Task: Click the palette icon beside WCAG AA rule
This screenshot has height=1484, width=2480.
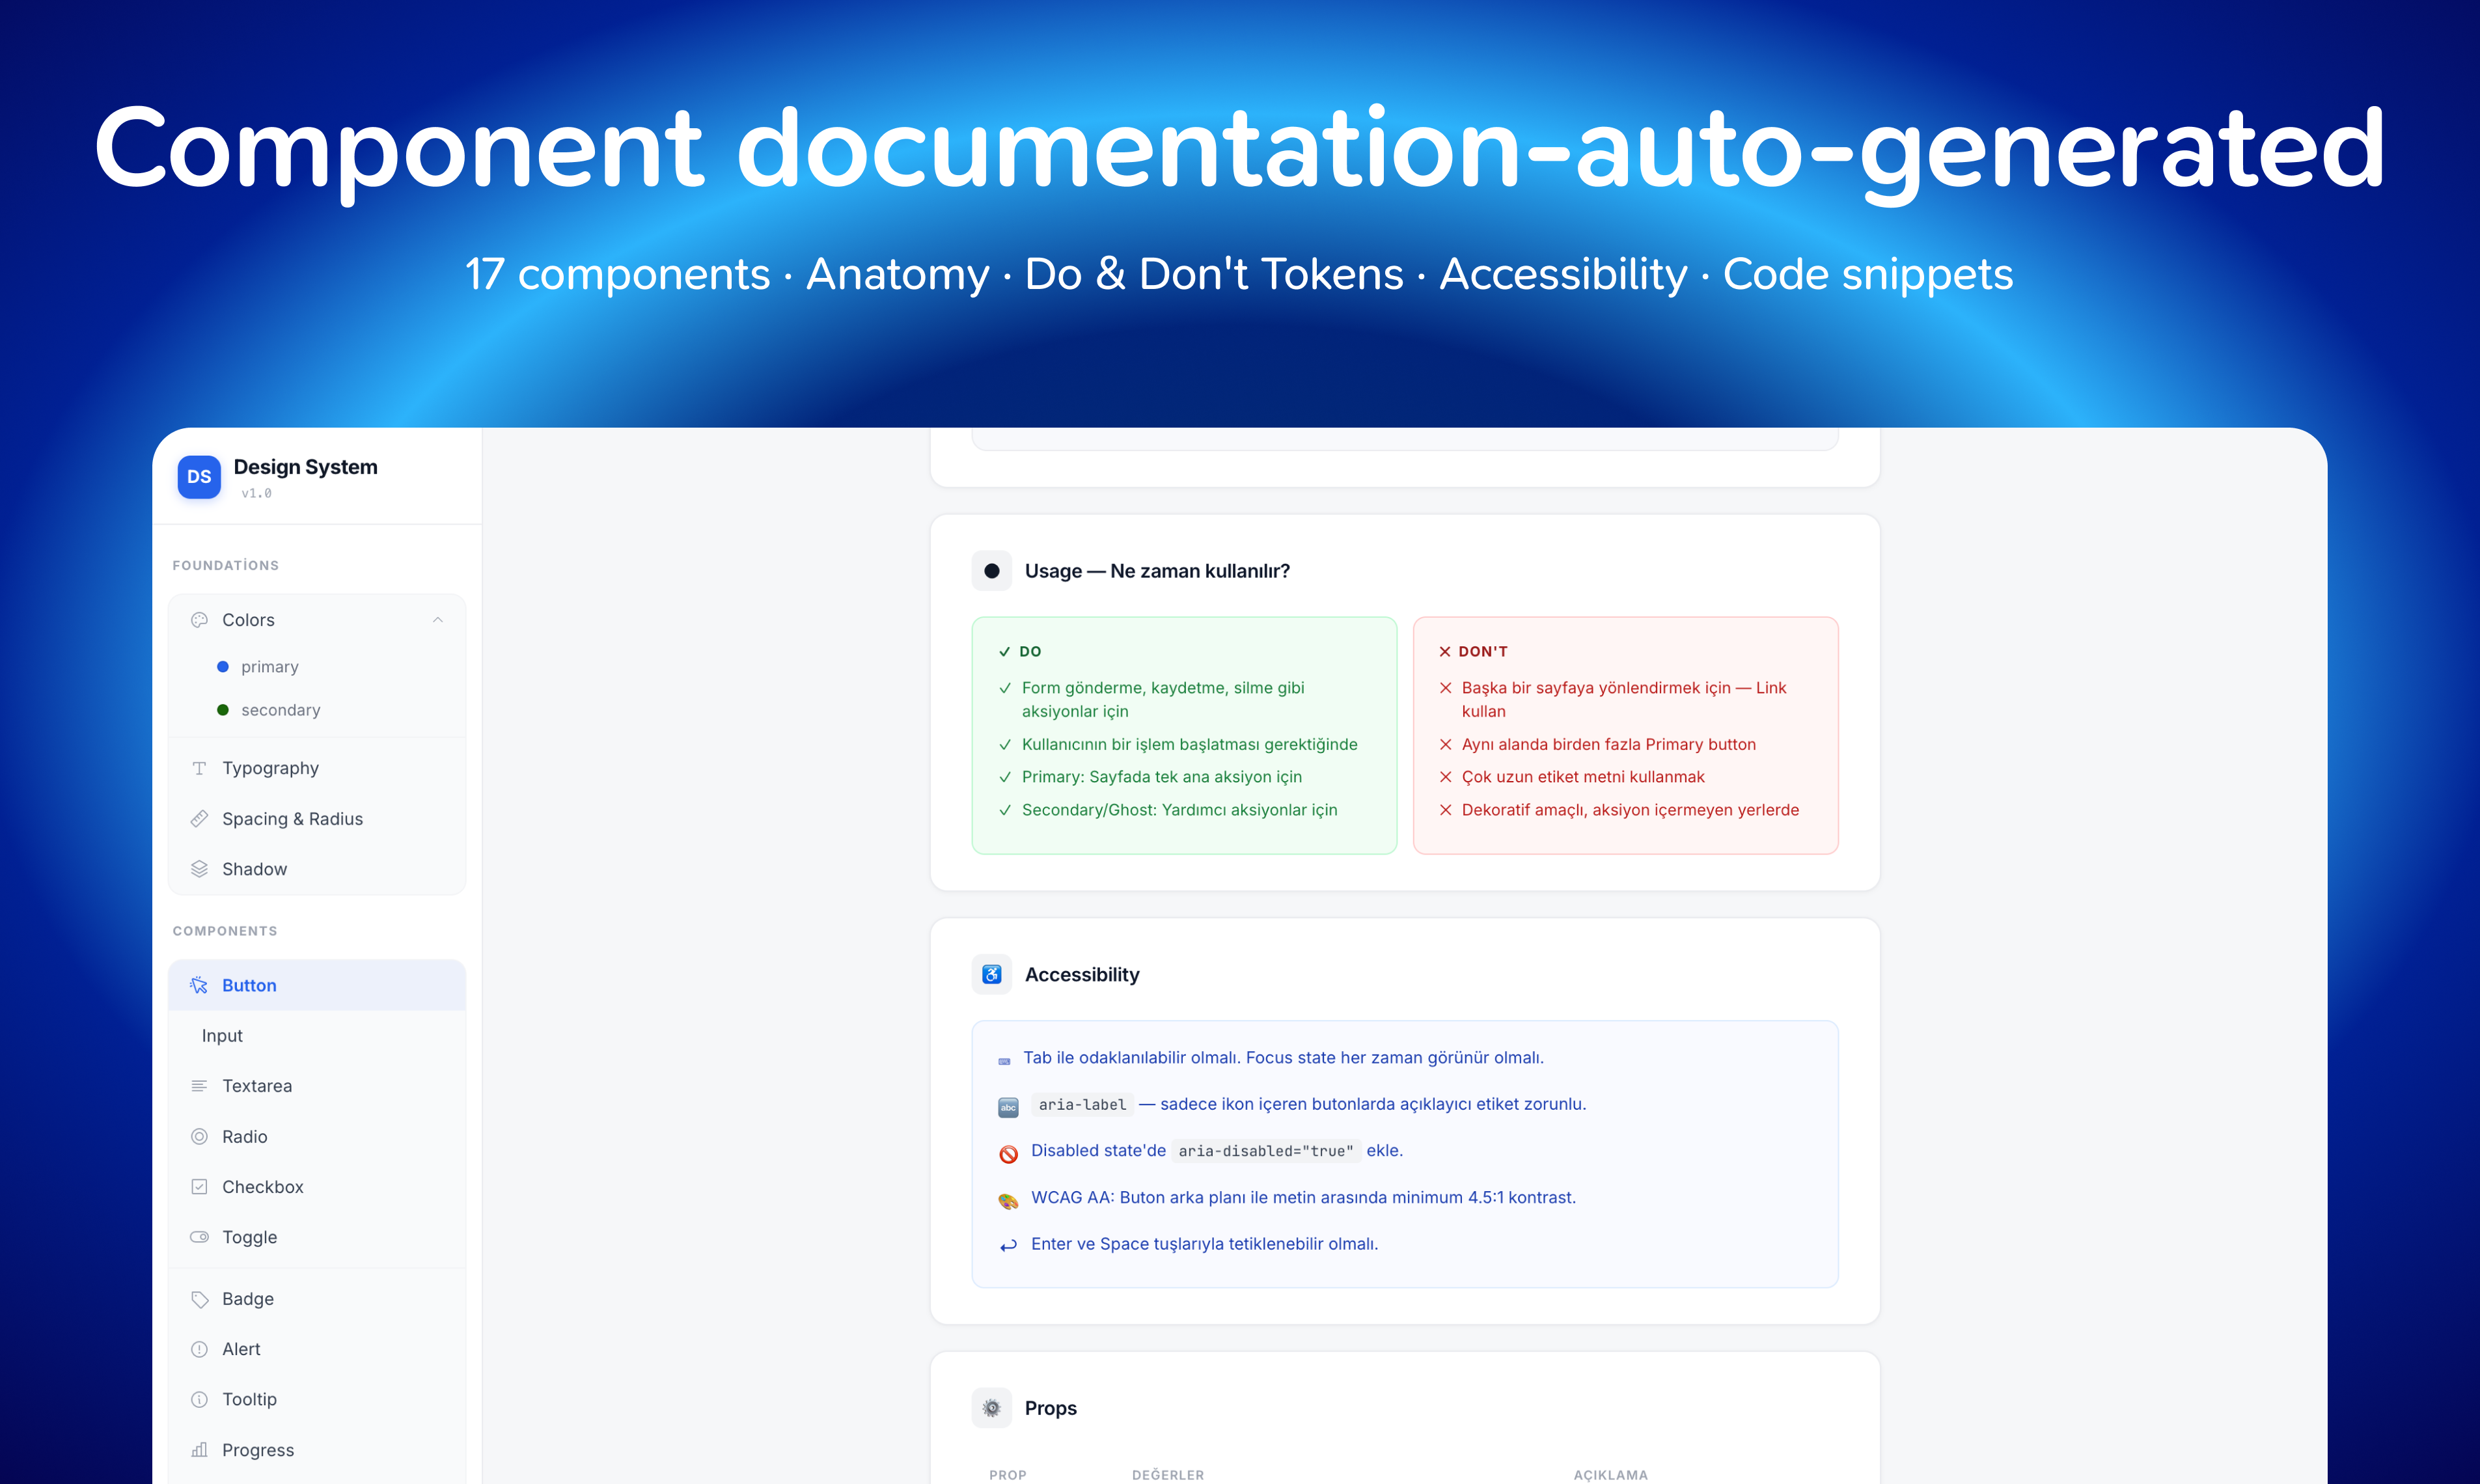Action: [1008, 1201]
